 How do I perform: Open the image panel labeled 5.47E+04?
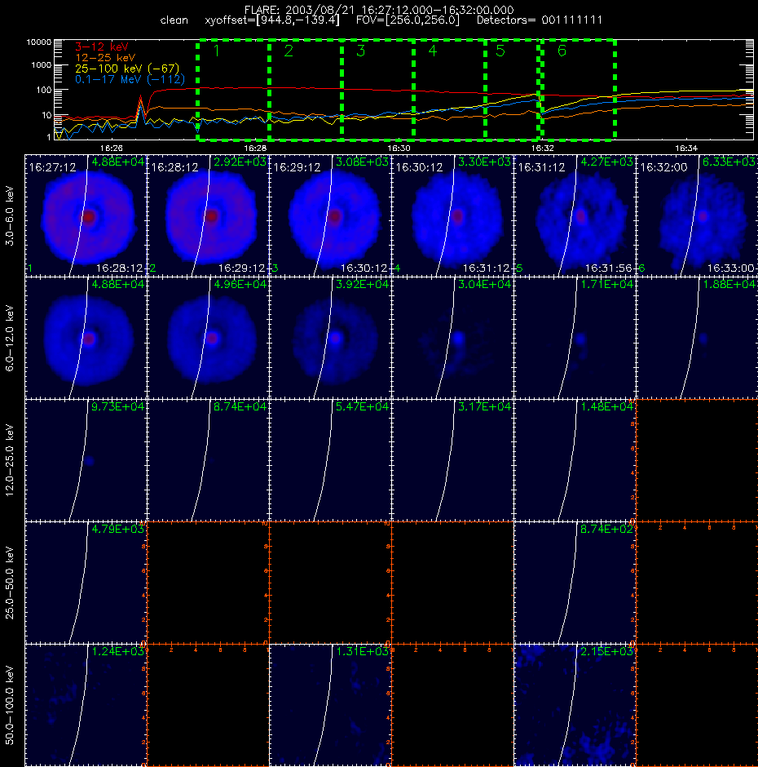pos(330,460)
